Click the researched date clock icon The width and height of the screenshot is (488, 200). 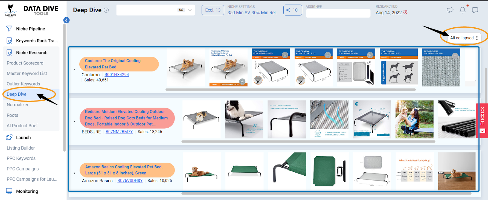[x=405, y=12]
